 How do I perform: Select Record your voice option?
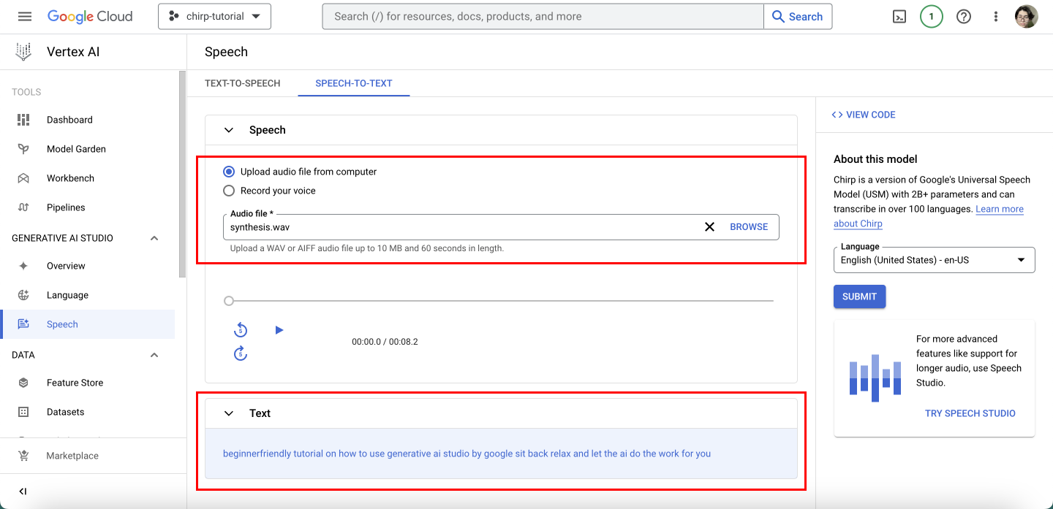pyautogui.click(x=229, y=191)
